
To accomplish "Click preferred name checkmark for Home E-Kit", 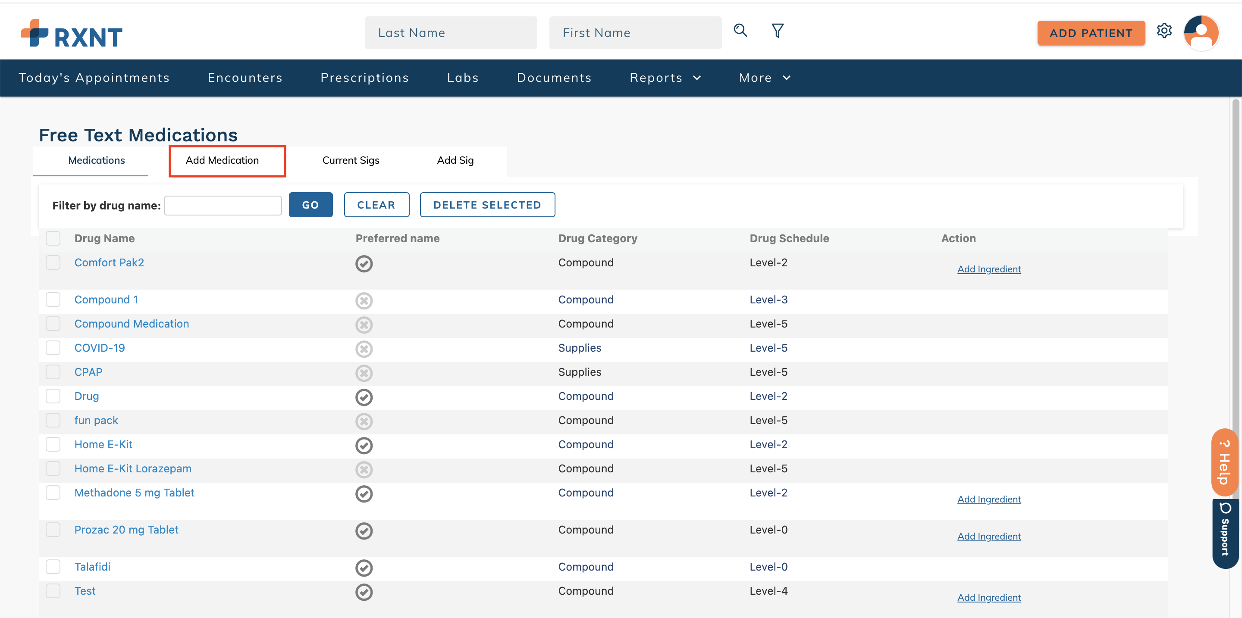I will click(x=364, y=445).
